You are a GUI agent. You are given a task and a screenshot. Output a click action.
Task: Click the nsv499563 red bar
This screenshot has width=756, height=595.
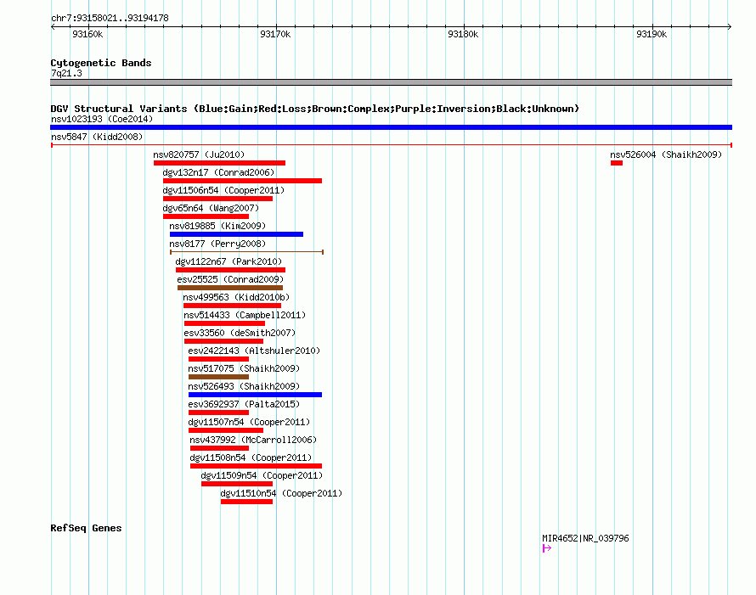coord(233,306)
